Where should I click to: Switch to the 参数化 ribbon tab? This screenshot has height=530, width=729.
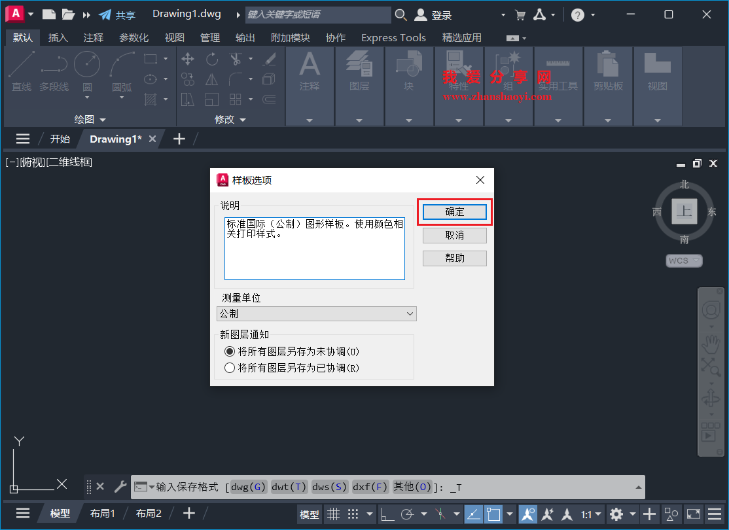pyautogui.click(x=134, y=38)
